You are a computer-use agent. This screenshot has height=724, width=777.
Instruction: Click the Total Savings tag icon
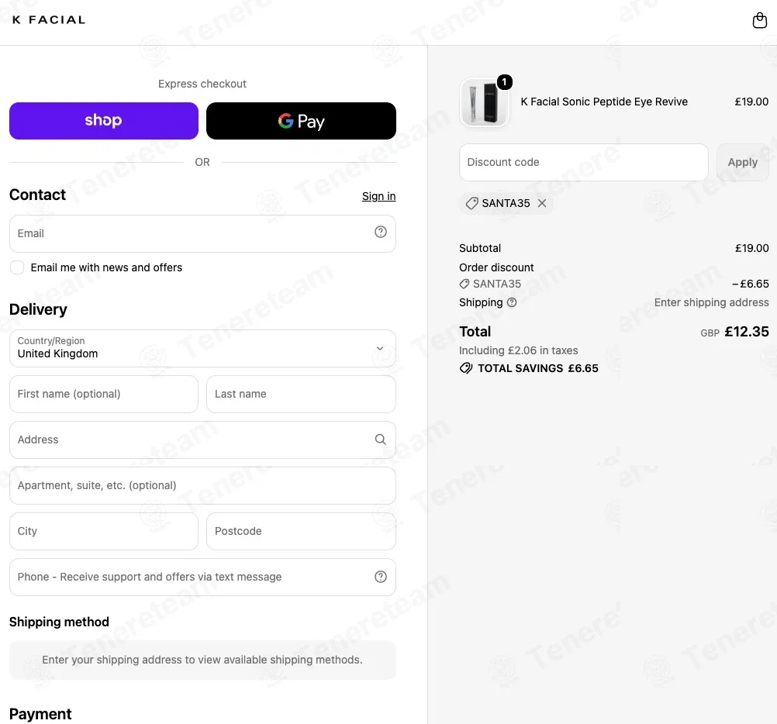[465, 368]
